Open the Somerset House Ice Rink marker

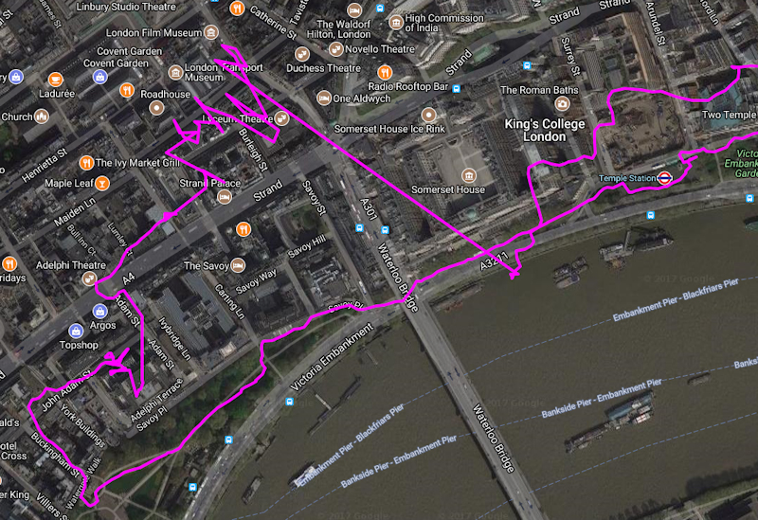428,115
